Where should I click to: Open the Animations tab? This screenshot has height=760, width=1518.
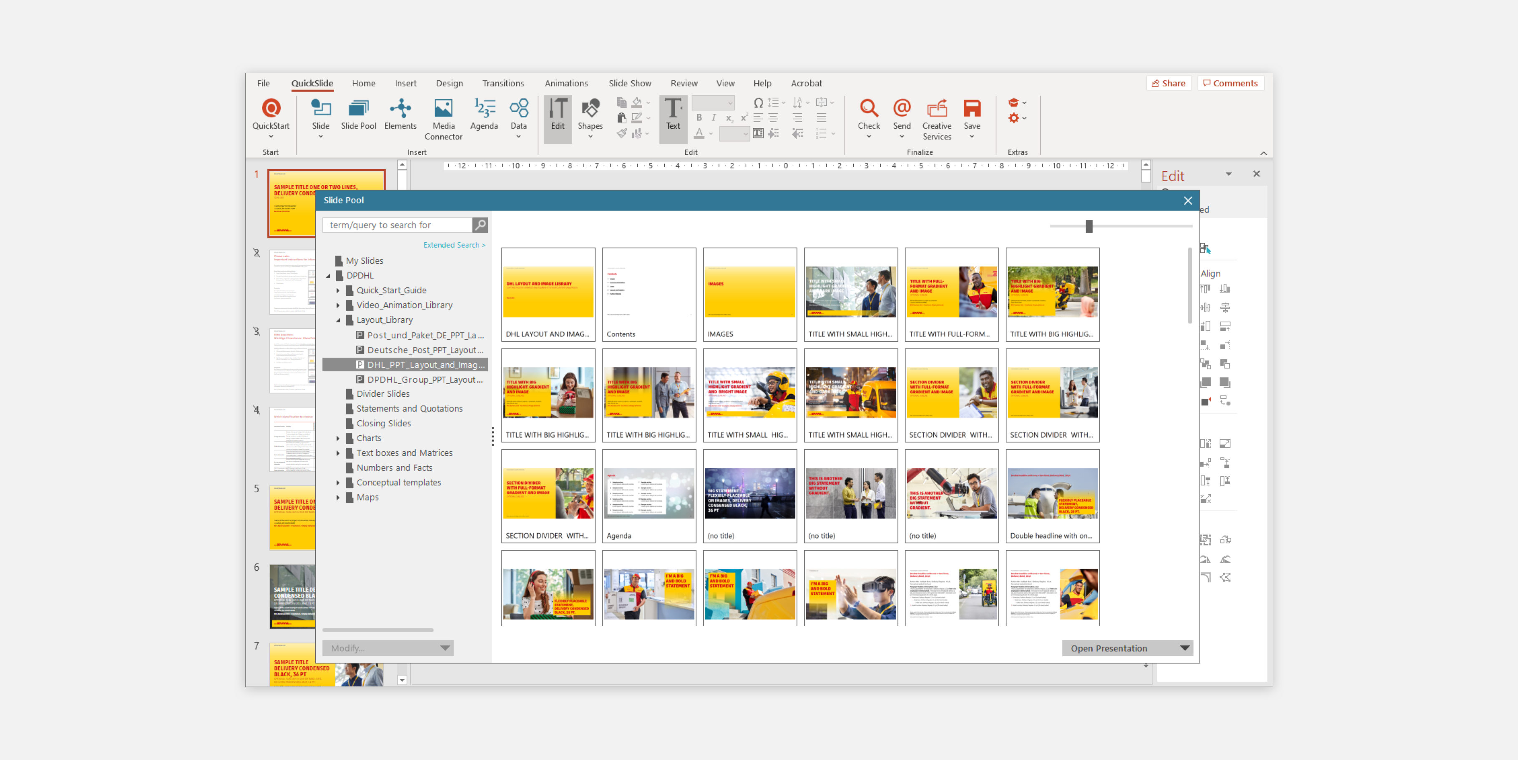click(x=566, y=83)
